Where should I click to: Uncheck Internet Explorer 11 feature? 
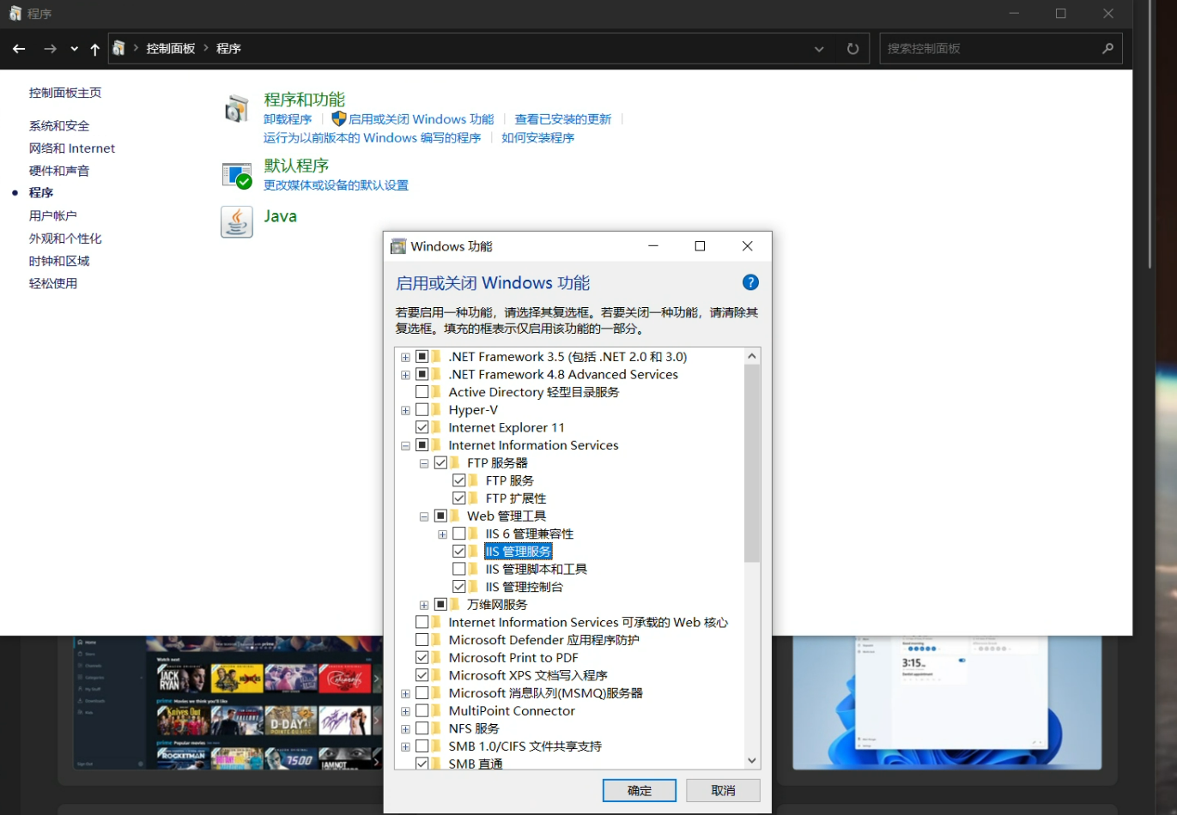pyautogui.click(x=422, y=427)
